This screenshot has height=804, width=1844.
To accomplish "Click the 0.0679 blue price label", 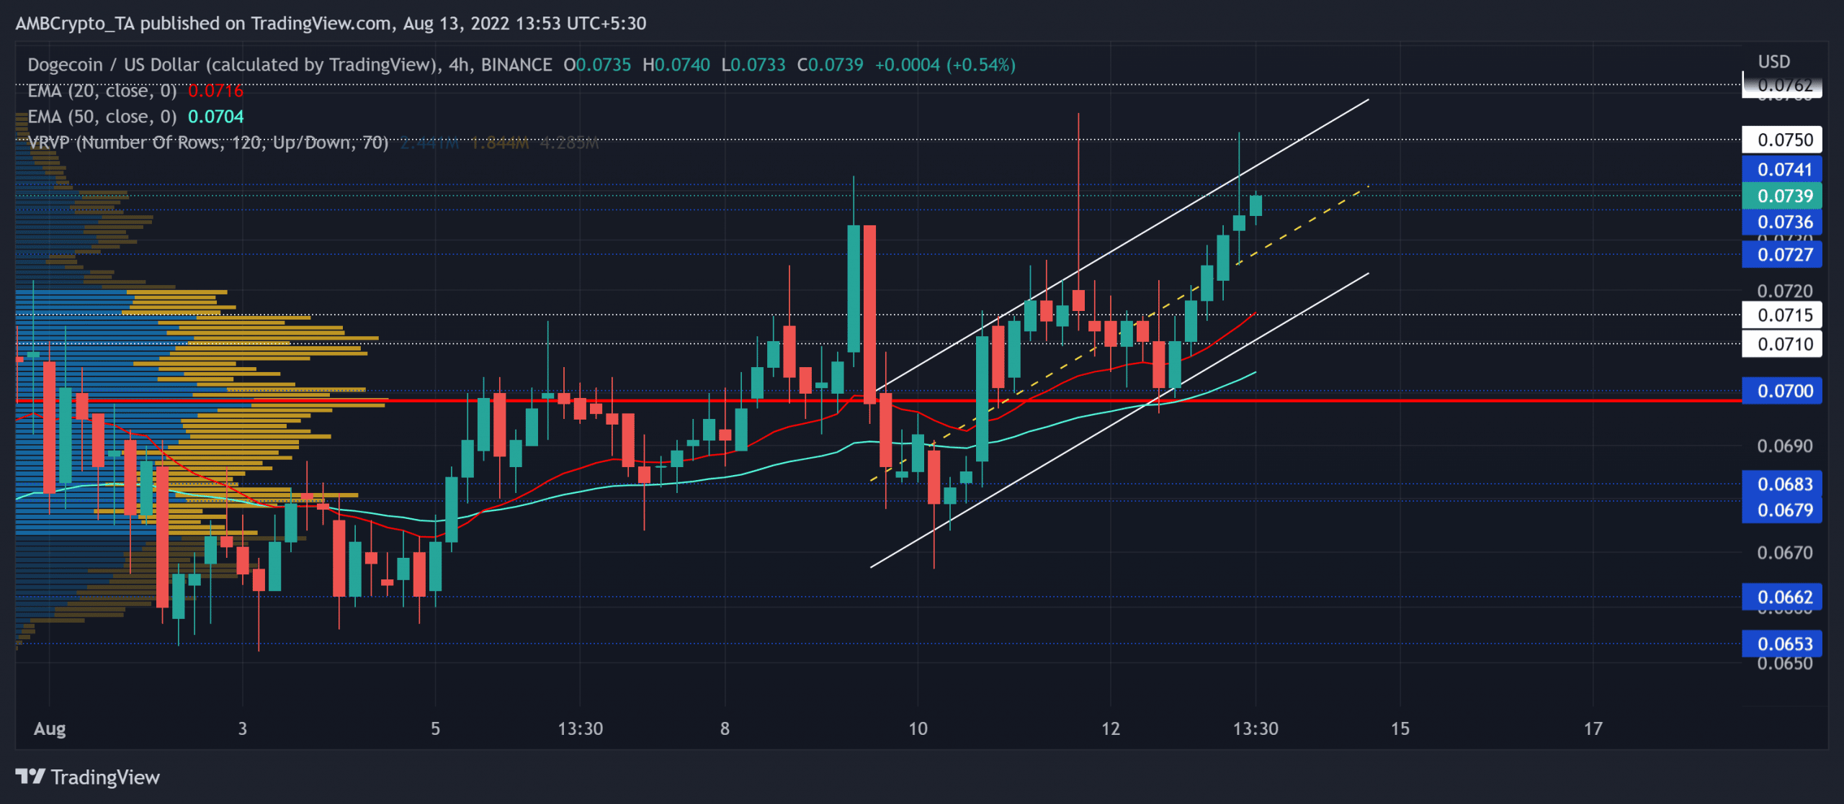I will (1782, 510).
